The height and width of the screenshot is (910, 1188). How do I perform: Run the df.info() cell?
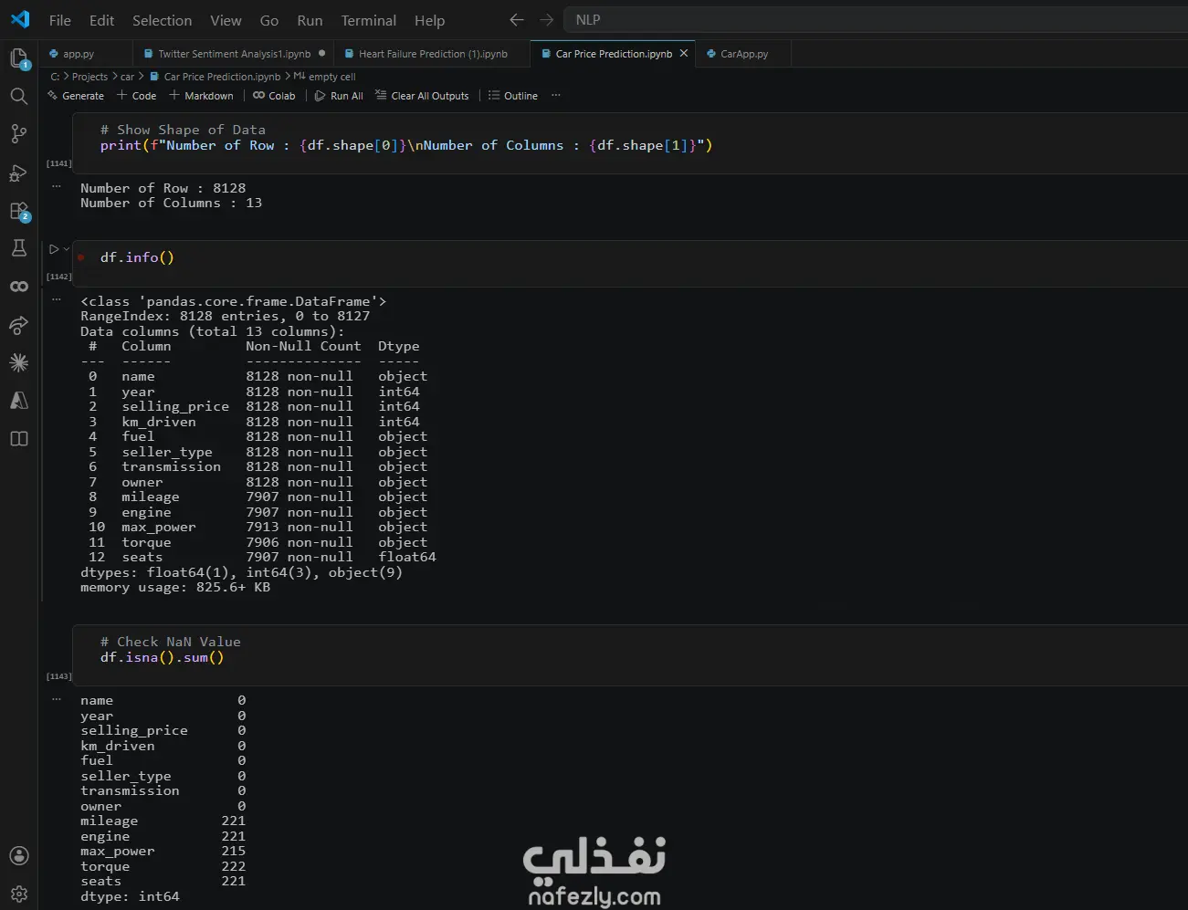(54, 249)
